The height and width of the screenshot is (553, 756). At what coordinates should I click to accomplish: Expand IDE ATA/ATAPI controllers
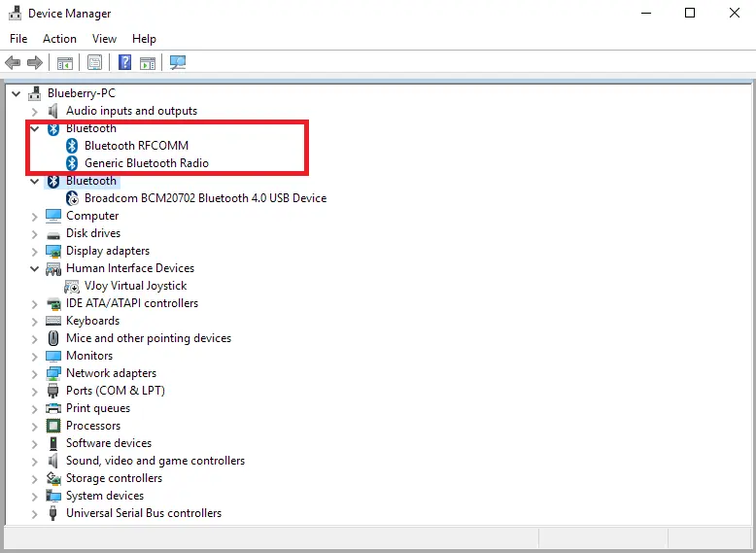click(34, 304)
